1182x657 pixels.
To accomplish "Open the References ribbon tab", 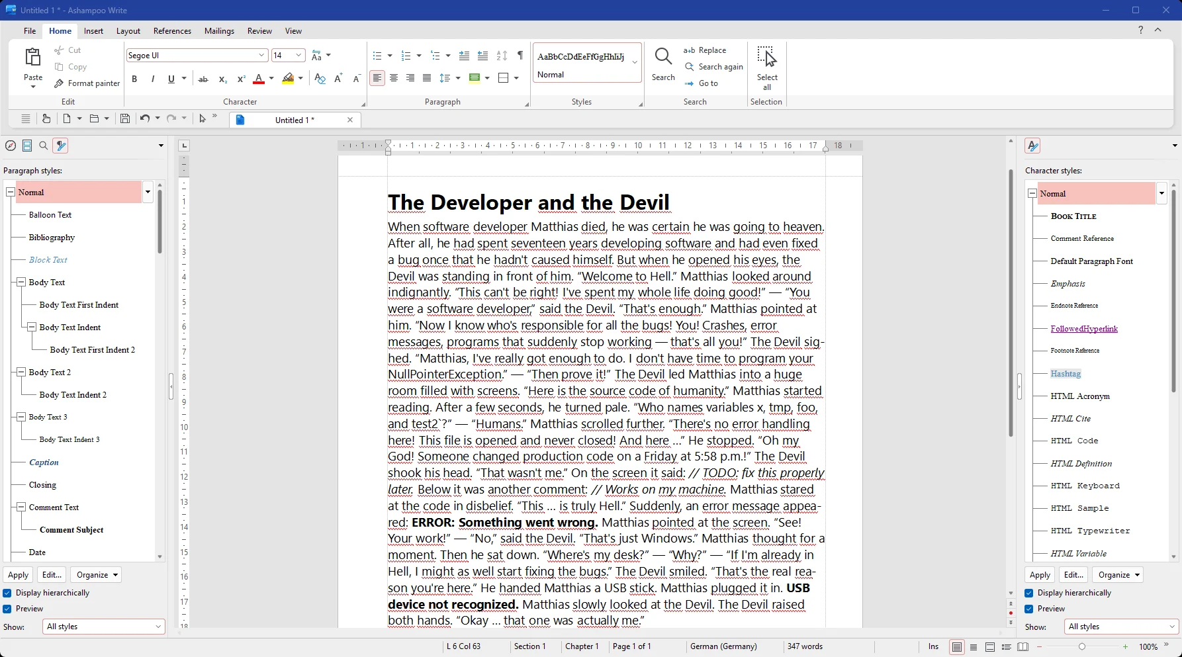I will [x=172, y=31].
